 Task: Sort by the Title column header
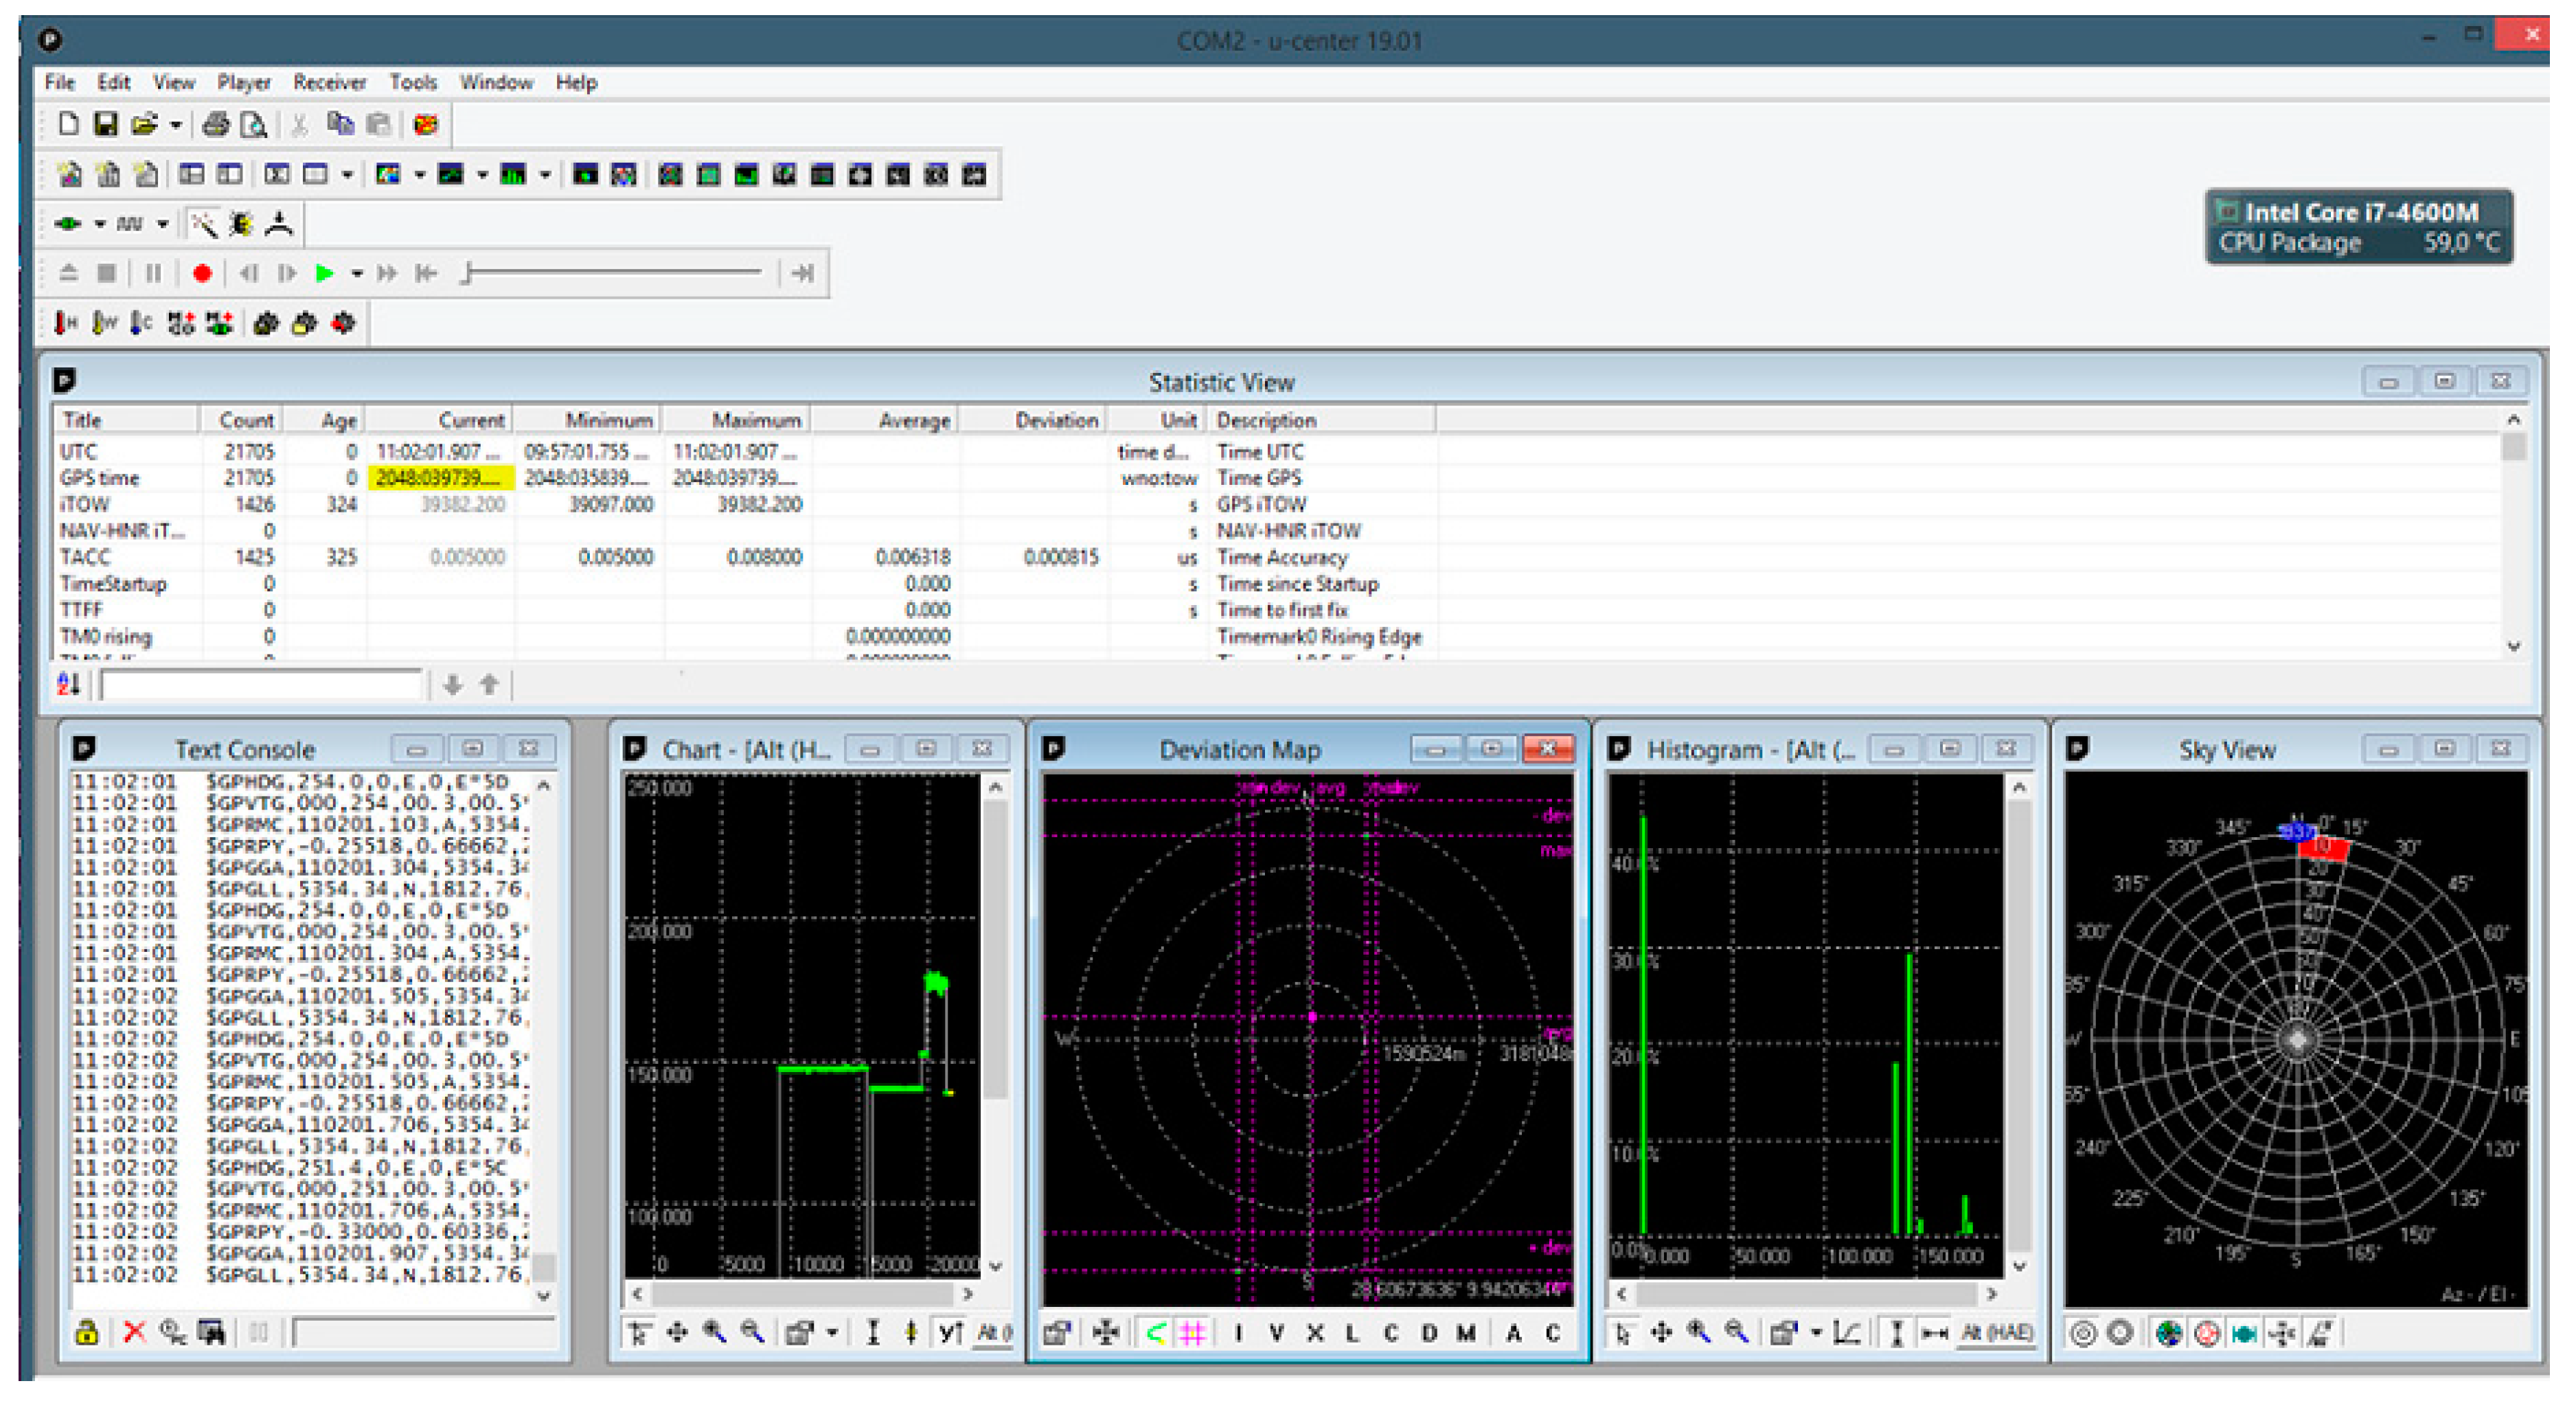pos(127,421)
